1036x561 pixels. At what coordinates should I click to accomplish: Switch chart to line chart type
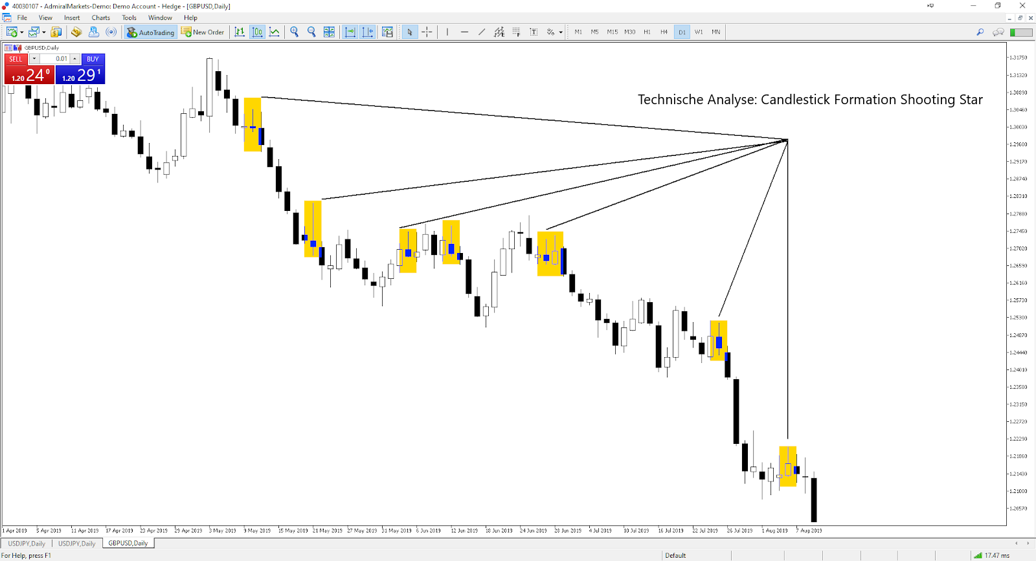[275, 32]
